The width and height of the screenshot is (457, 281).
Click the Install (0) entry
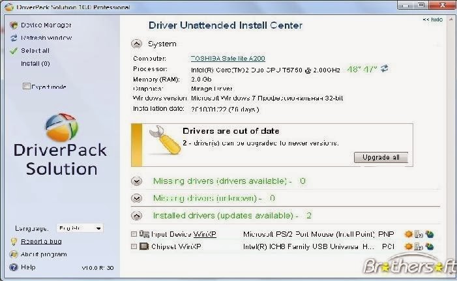pos(35,63)
